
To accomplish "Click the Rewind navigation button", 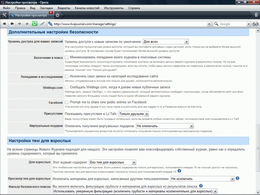I will point(5,24).
